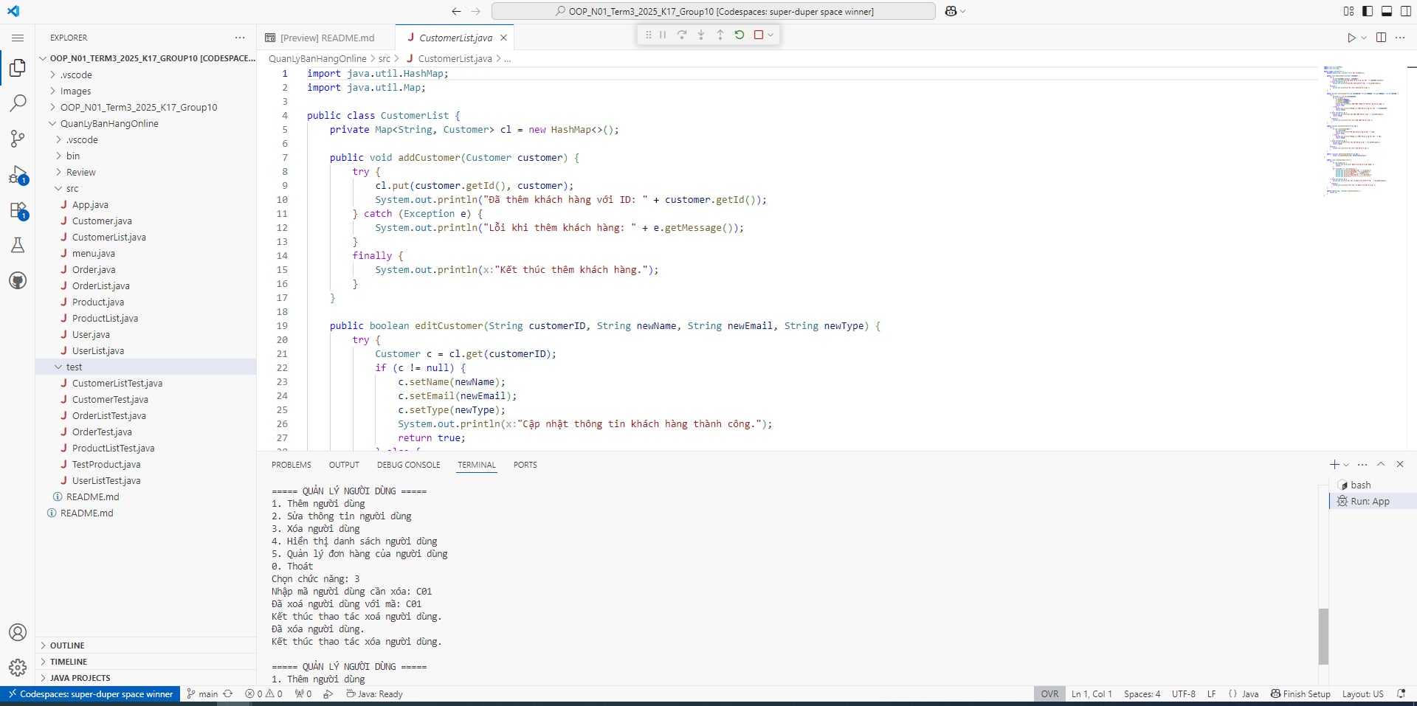This screenshot has width=1417, height=706.
Task: Split the editor to the right
Action: 1381,38
